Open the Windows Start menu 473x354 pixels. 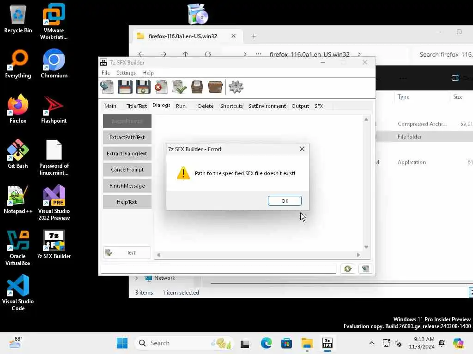(122, 343)
